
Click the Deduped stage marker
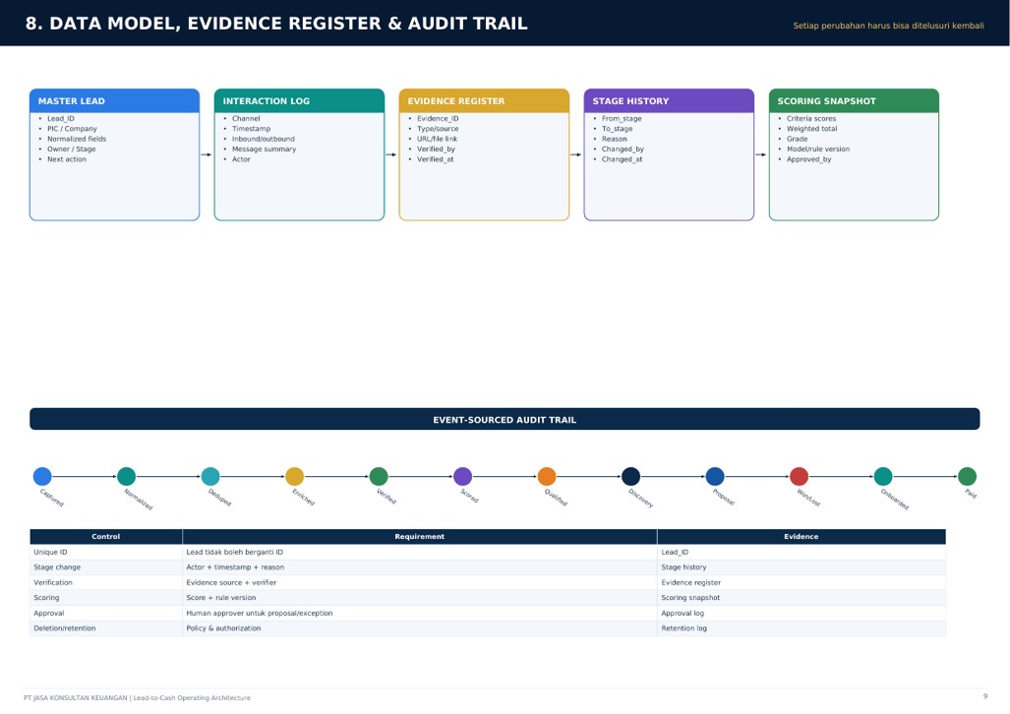210,476
